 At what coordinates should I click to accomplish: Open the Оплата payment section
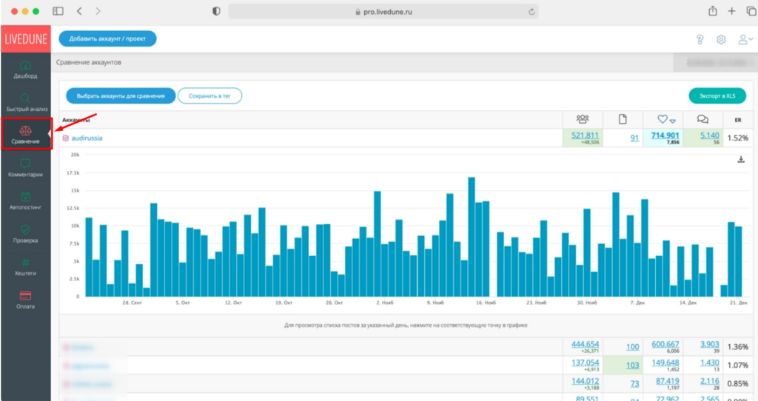(25, 299)
